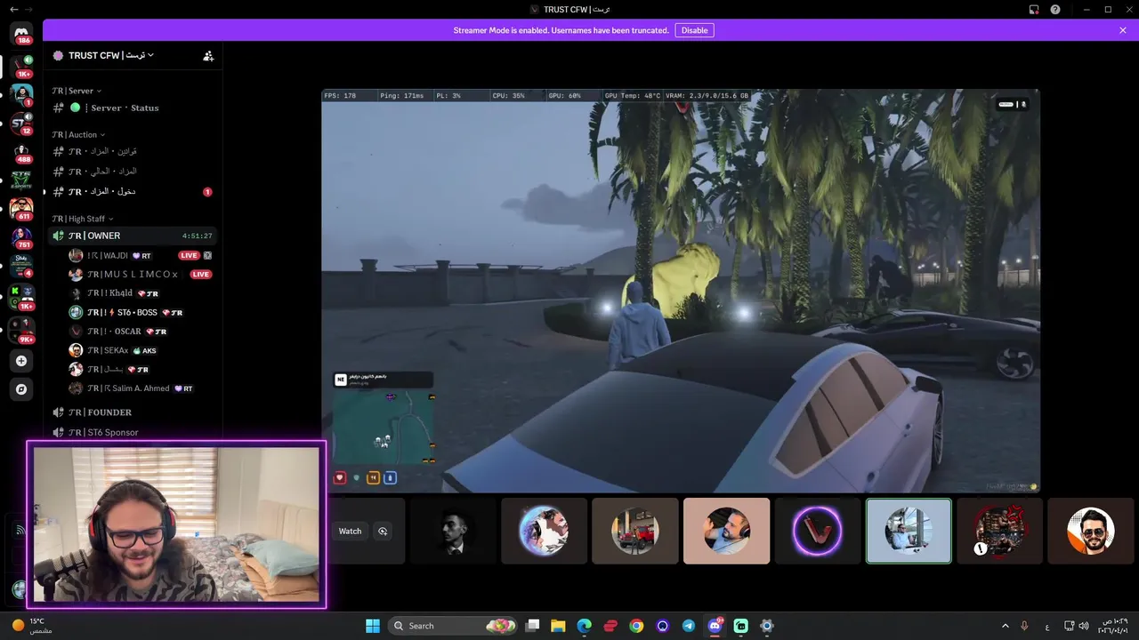Open server icon with 611 badge
1139x640 pixels.
point(21,208)
